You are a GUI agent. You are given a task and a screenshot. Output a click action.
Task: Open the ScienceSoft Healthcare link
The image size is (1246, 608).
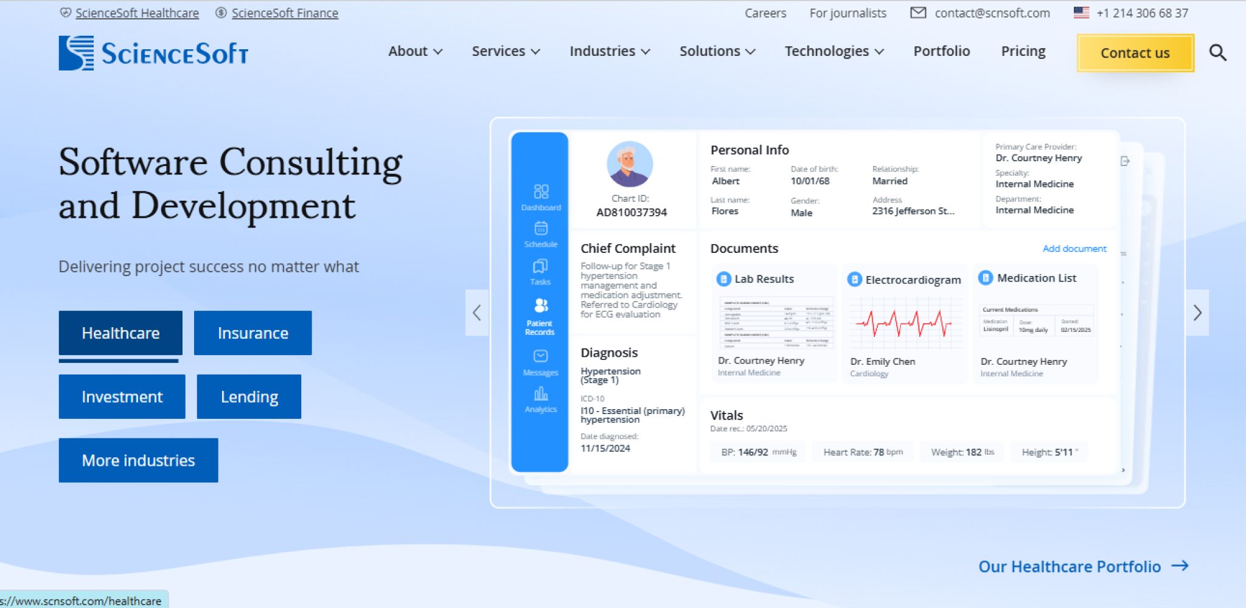tap(137, 13)
